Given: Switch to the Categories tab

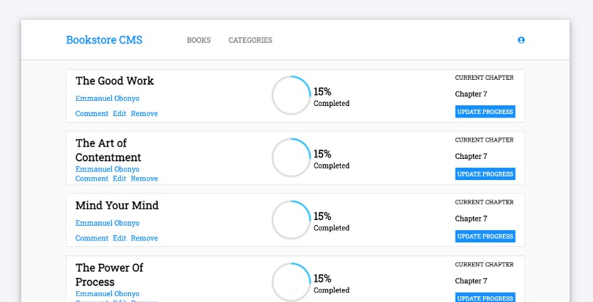Looking at the screenshot, I should (x=250, y=40).
